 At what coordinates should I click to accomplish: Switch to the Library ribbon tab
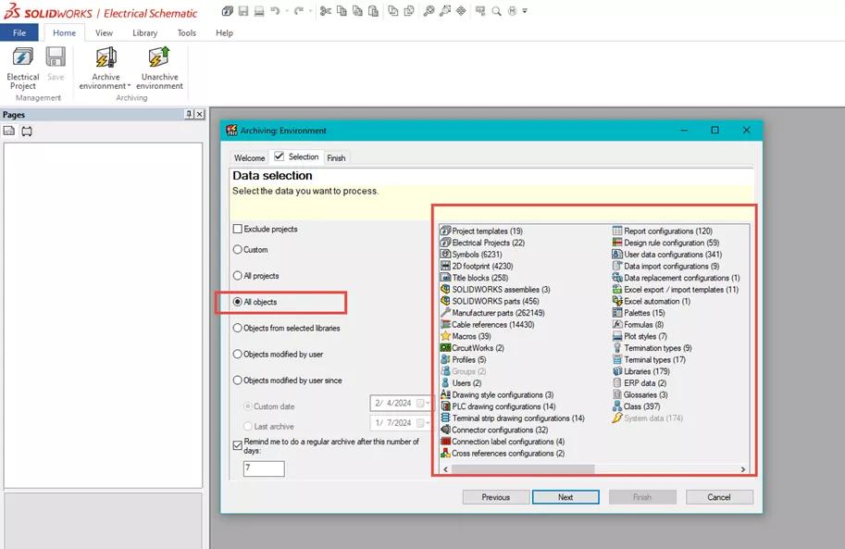coord(145,33)
